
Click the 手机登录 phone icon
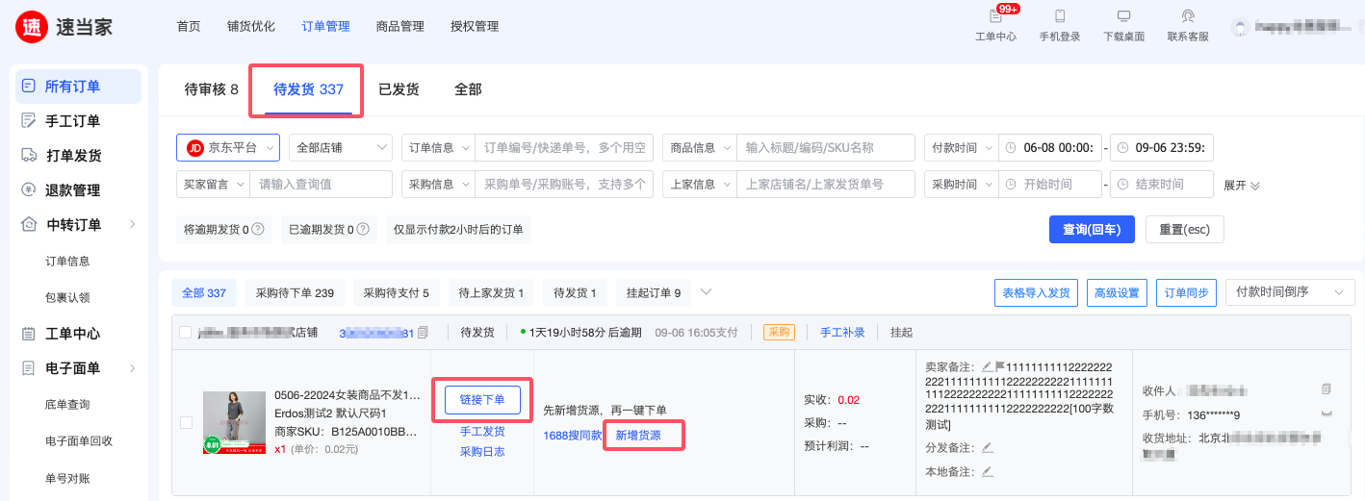[x=1059, y=17]
